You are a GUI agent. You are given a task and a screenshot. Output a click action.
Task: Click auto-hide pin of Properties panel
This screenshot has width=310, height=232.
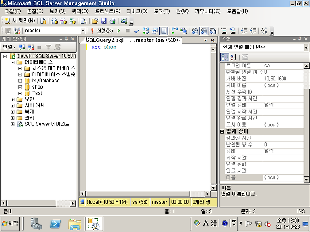pos(300,39)
